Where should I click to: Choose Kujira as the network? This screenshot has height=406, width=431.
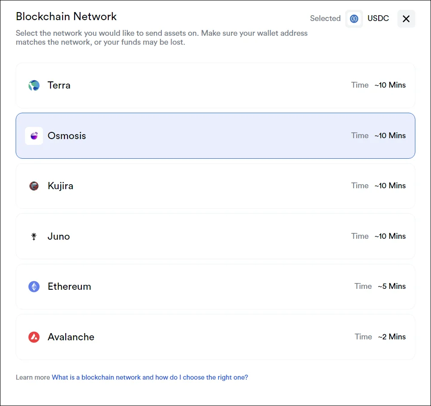(215, 186)
